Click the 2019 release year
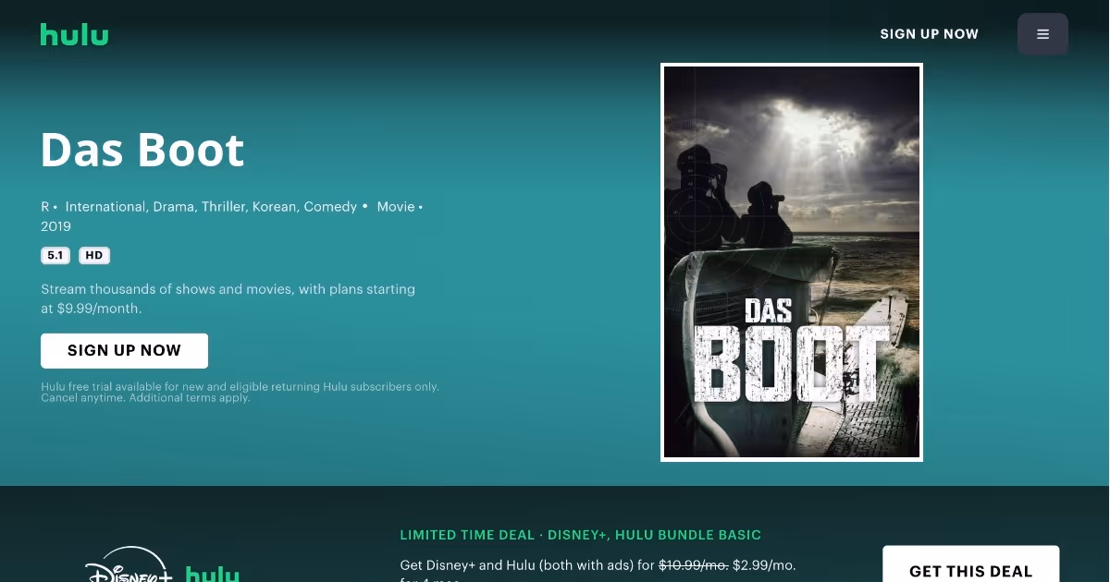Viewport: 1110px width, 582px height. pos(55,226)
